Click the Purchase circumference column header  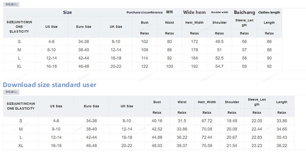pos(144,12)
